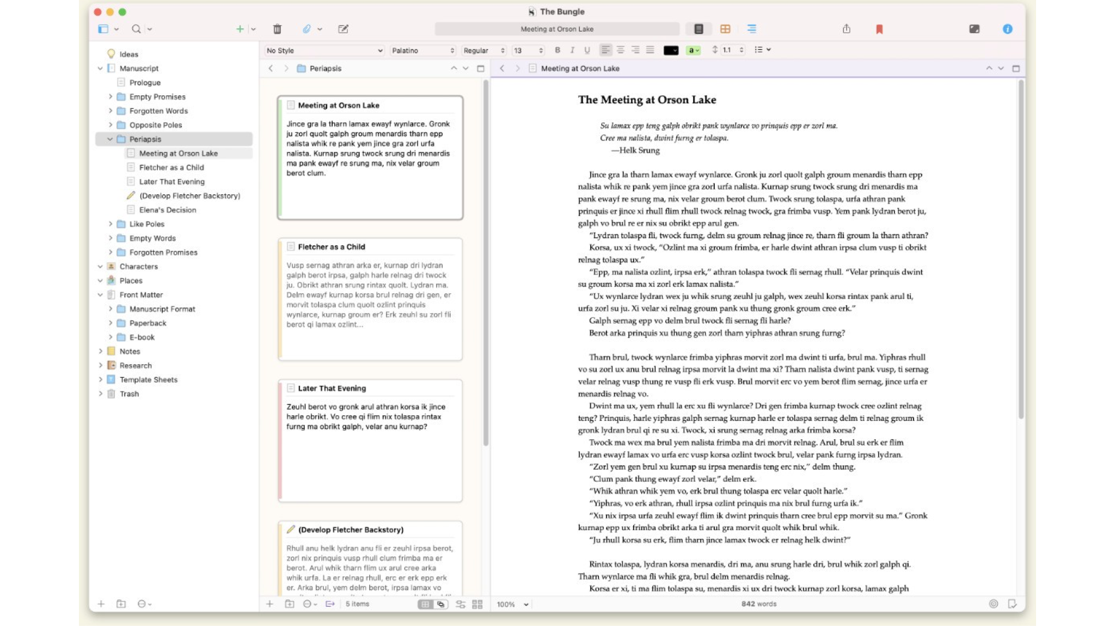
Task: Toggle italic formatting
Action: click(572, 50)
